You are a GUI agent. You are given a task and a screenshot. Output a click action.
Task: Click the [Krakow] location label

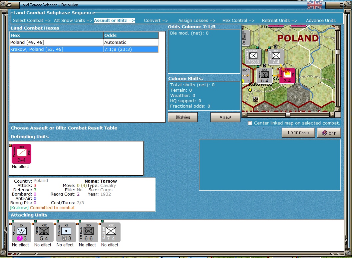point(19,208)
